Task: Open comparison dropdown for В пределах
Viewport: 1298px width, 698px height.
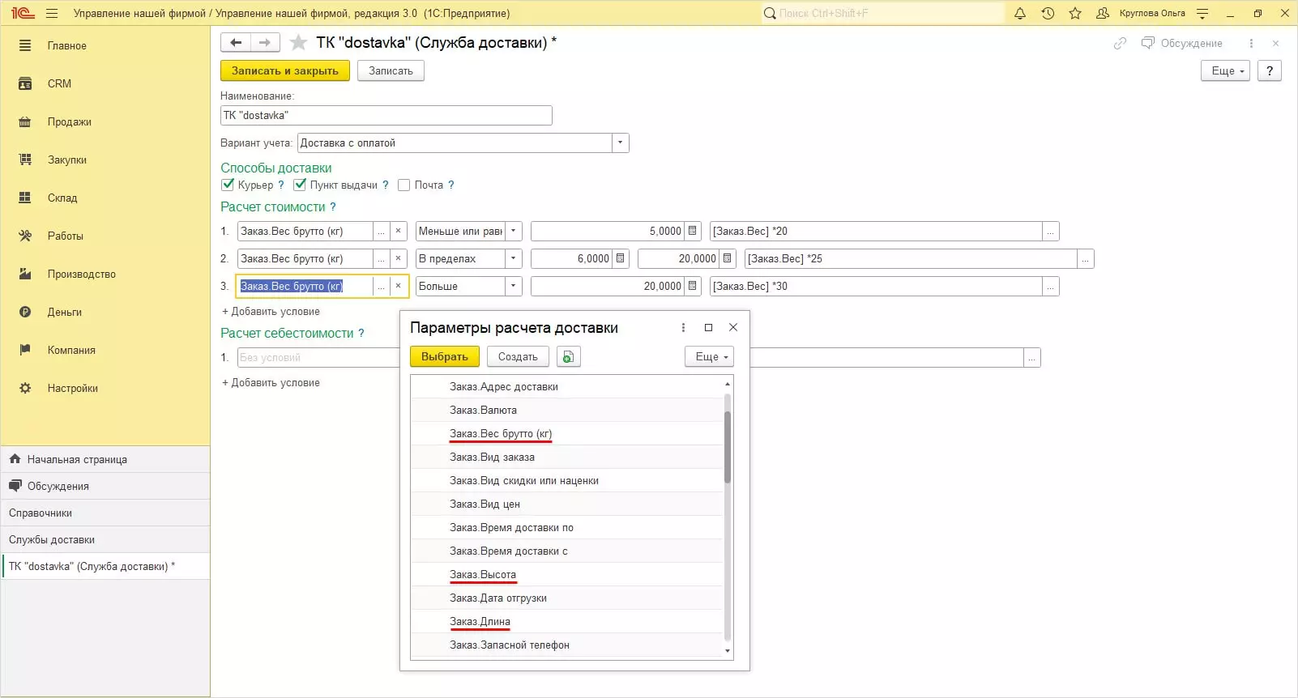Action: pyautogui.click(x=513, y=259)
